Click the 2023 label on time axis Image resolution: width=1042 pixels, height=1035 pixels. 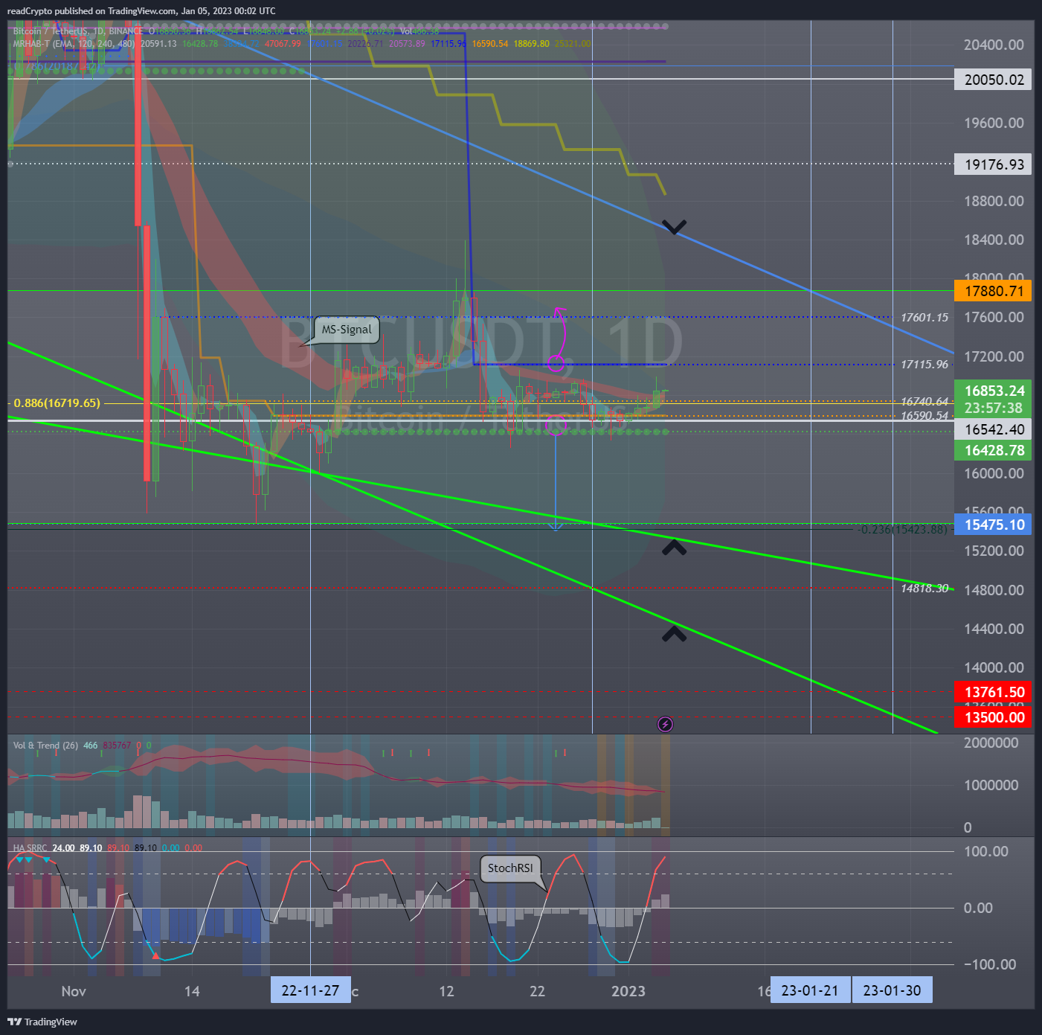tap(628, 991)
